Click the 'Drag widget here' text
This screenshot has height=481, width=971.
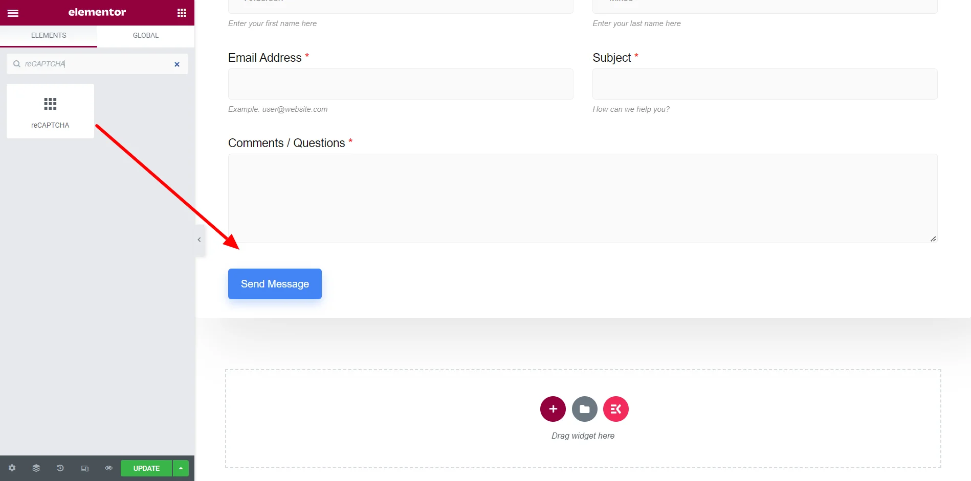coord(583,436)
